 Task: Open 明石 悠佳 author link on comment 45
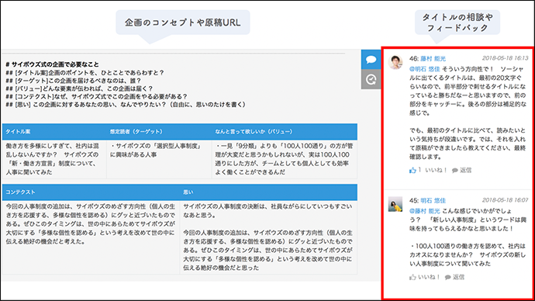(x=433, y=200)
